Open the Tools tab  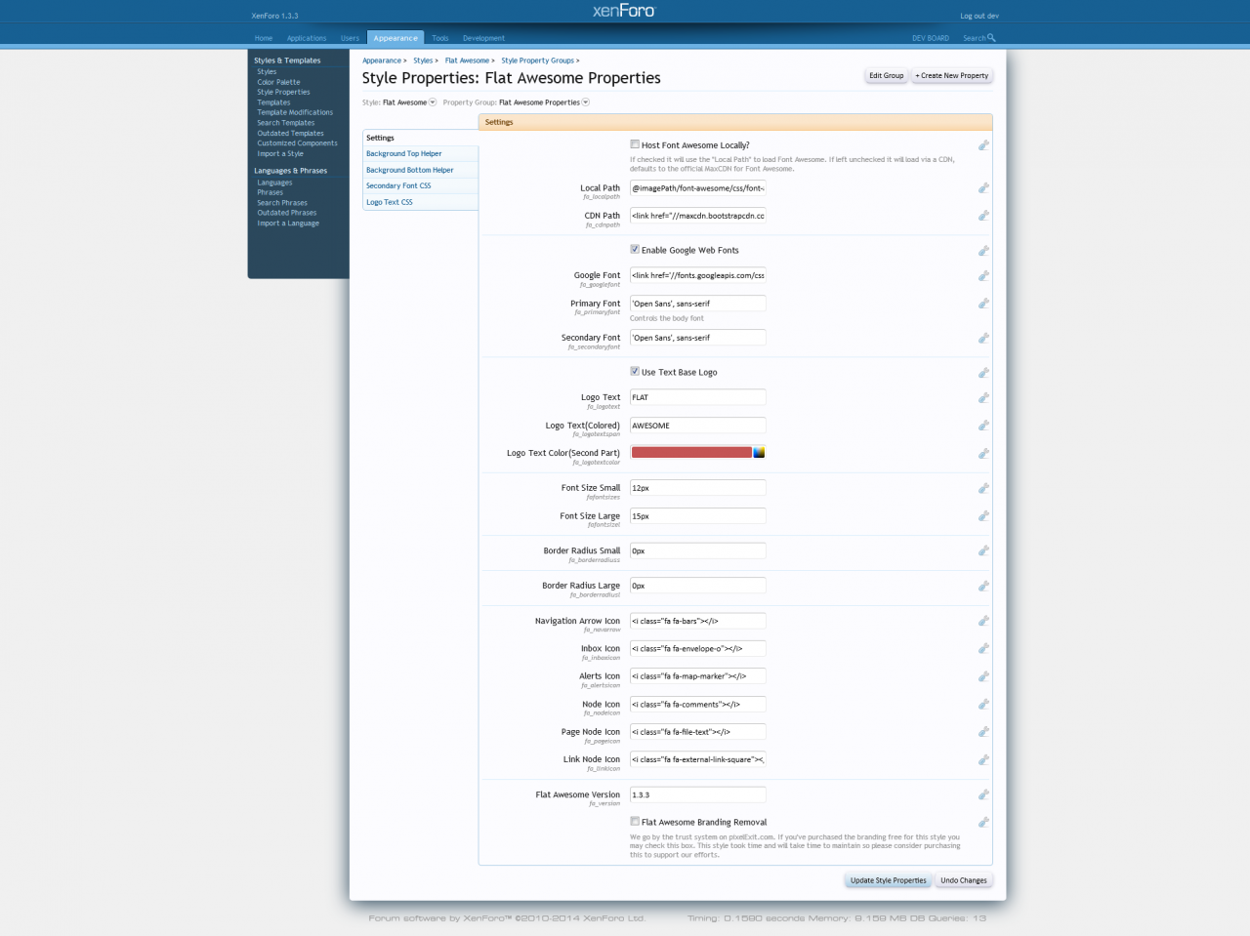point(440,38)
